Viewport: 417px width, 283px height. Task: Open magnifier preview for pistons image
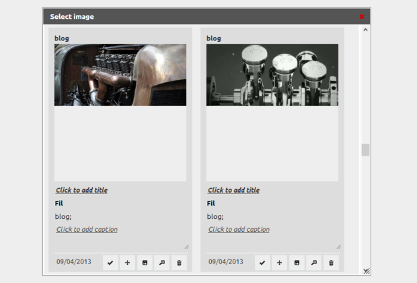(x=314, y=263)
